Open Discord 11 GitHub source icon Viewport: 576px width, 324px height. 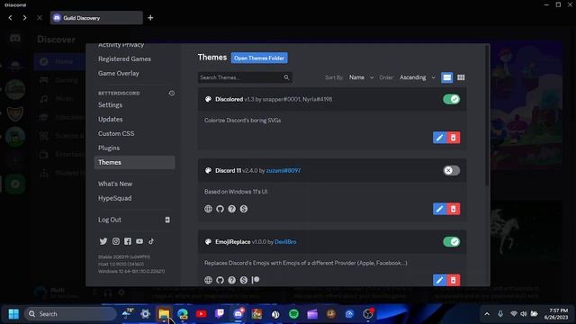tap(220, 209)
